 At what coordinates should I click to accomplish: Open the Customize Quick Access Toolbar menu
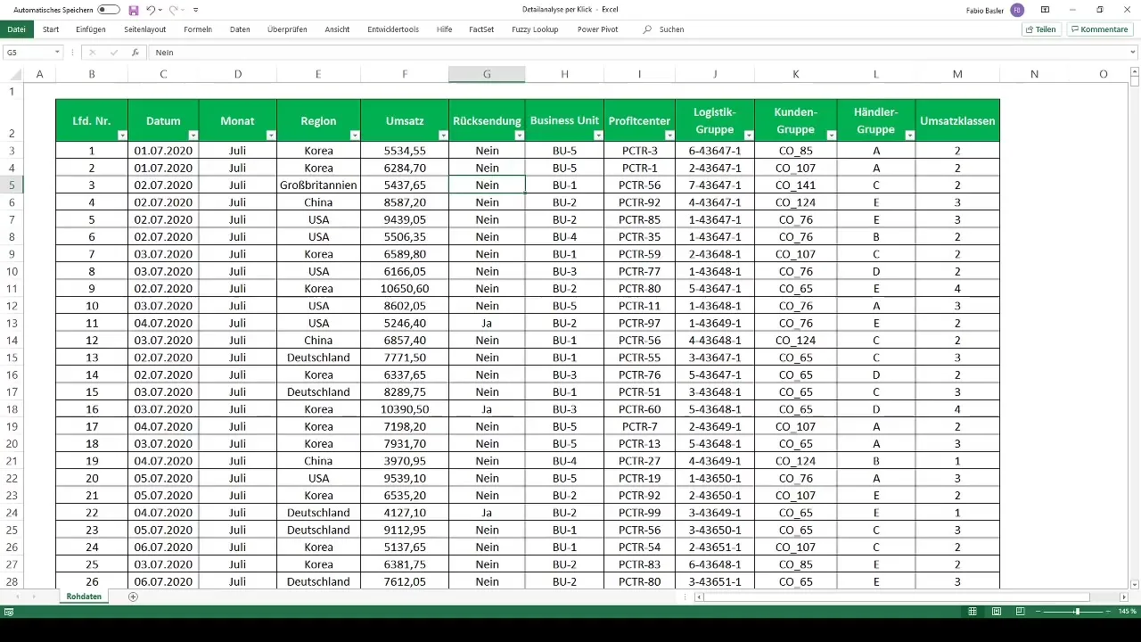[196, 10]
